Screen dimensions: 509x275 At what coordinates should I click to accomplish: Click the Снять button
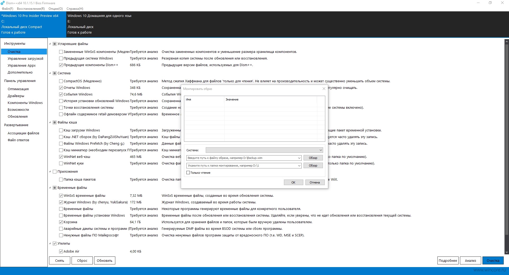pyautogui.click(x=60, y=260)
